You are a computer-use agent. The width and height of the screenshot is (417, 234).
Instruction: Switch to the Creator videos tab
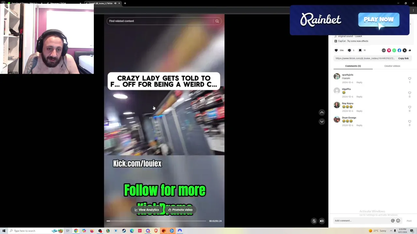(392, 66)
